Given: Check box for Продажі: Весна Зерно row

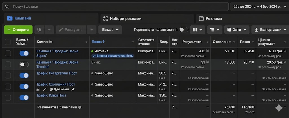Looking at the screenshot, I should pyautogui.click(x=8, y=53).
